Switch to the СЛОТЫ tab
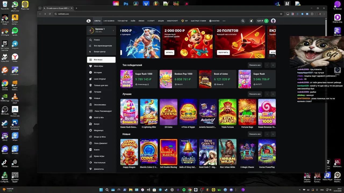This screenshot has height=193, width=344. pyautogui.click(x=97, y=21)
